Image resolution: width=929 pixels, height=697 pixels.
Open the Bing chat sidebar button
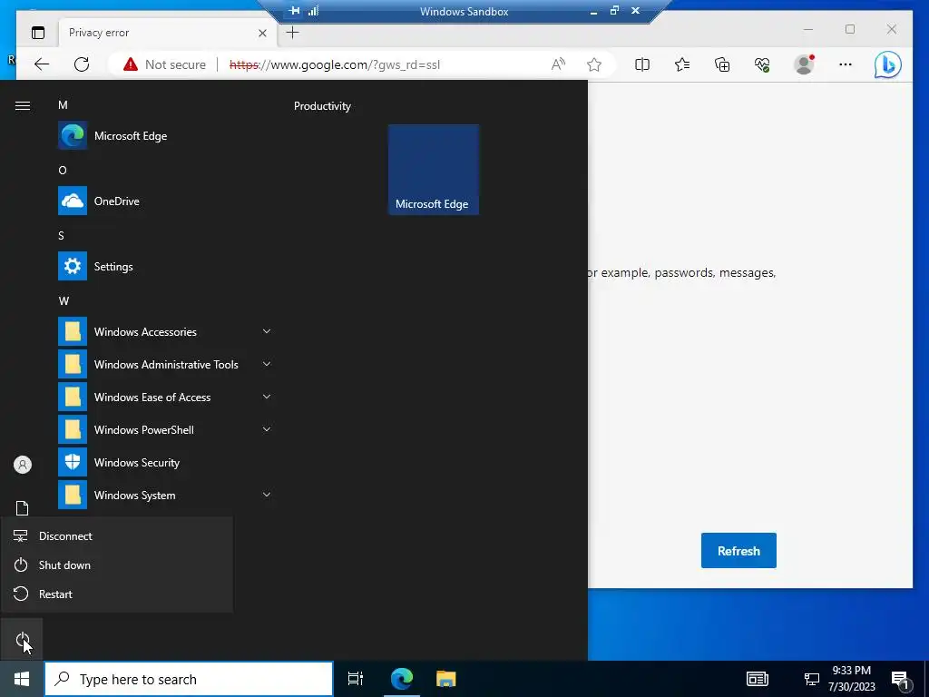coord(887,64)
